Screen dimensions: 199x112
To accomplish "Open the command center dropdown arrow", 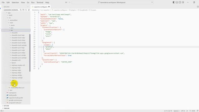I will (152, 2).
